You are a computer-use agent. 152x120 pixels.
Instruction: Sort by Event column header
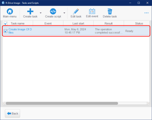48,23
